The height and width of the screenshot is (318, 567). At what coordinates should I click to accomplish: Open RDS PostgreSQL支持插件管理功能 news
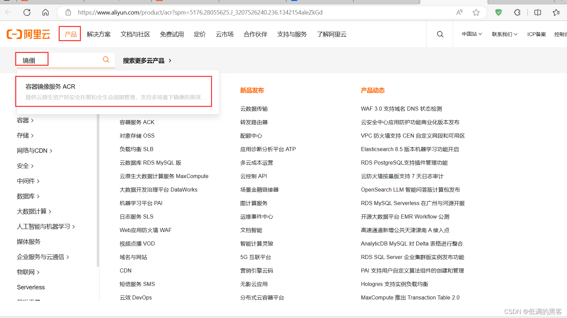tap(404, 163)
